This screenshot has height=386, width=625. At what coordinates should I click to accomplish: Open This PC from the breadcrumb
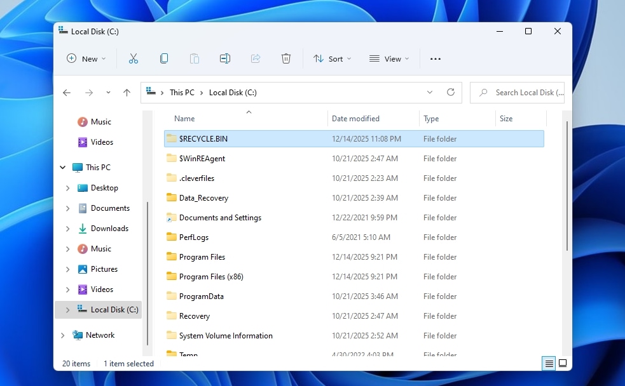coord(182,92)
